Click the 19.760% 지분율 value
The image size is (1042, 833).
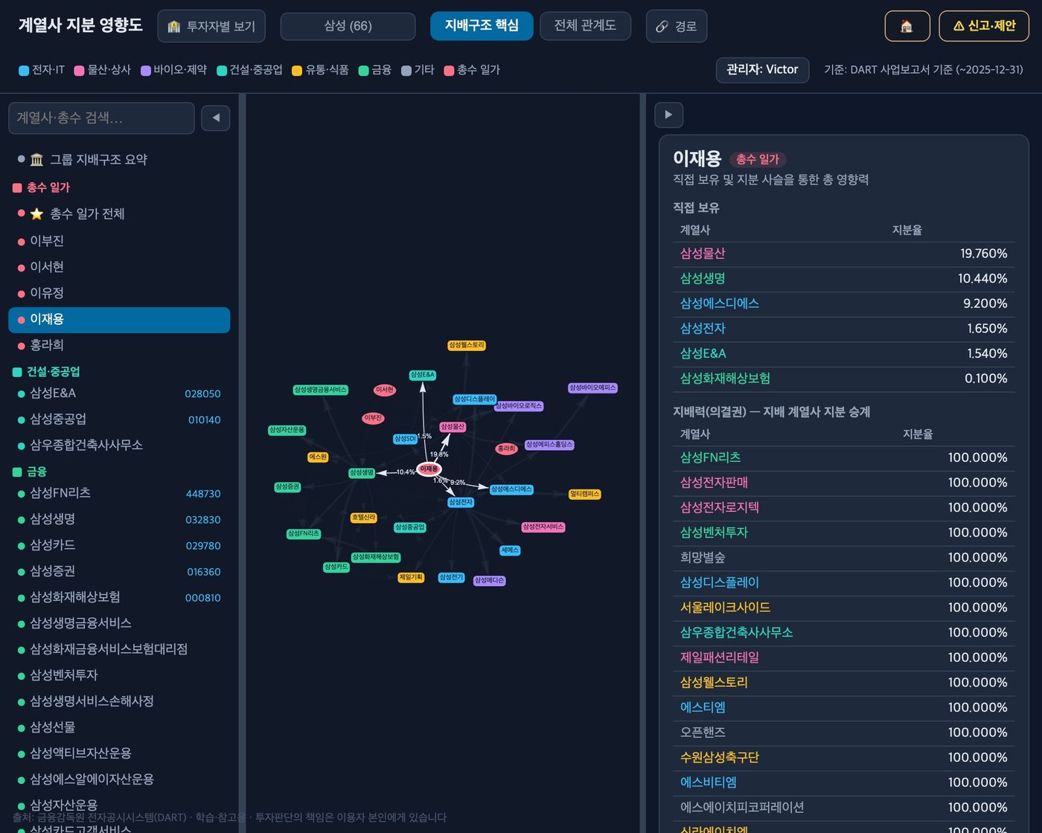pos(984,254)
